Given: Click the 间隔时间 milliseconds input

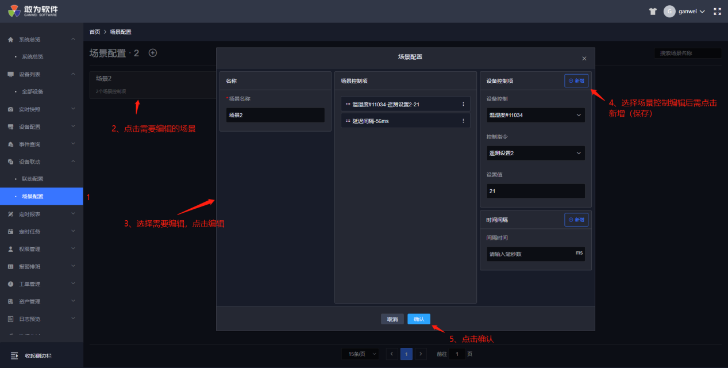Looking at the screenshot, I should 536,254.
